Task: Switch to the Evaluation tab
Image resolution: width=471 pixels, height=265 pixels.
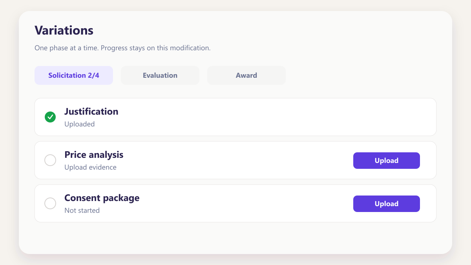Action: tap(160, 75)
